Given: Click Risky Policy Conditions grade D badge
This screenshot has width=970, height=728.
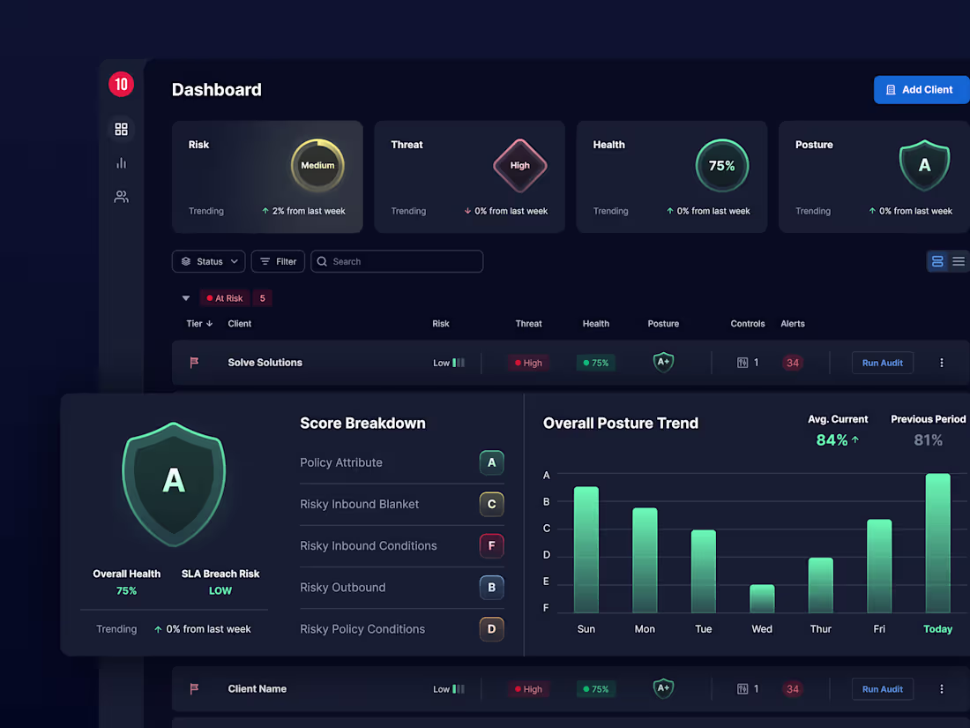Looking at the screenshot, I should click(x=491, y=629).
